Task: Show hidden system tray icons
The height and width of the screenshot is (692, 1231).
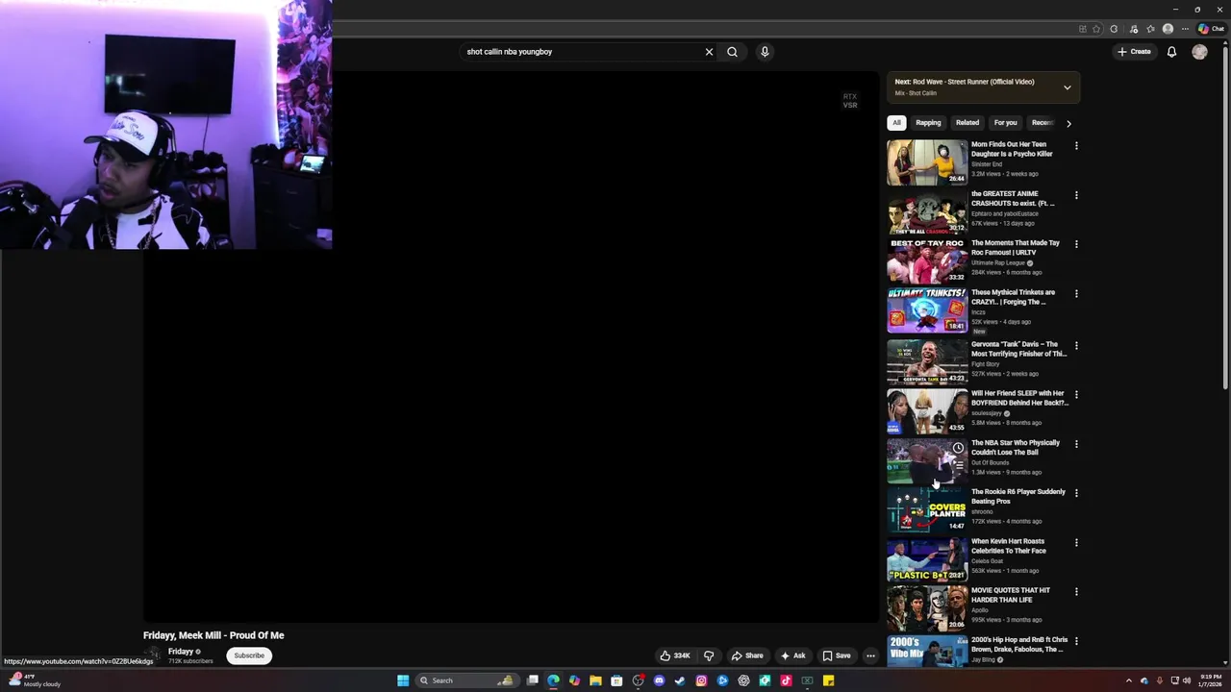Action: click(1130, 680)
